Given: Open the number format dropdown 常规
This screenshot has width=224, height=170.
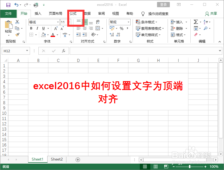Looking at the screenshot, I should click(x=128, y=22).
